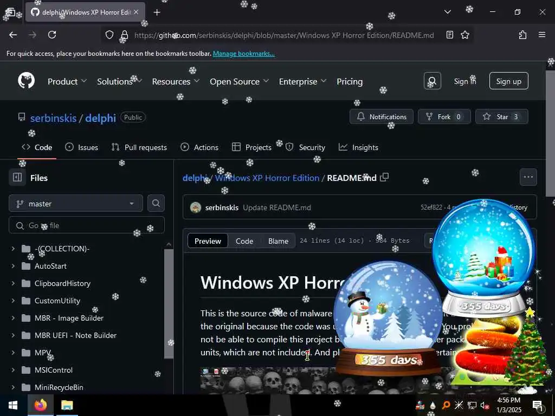Go back with the browser back arrow
555x416 pixels.
(13, 35)
